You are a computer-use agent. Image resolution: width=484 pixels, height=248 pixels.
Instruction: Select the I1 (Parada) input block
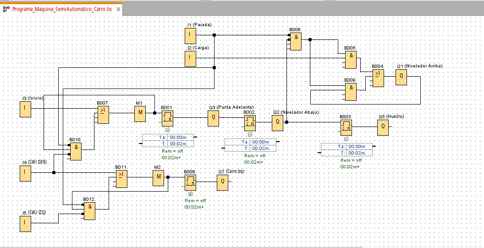pos(190,35)
